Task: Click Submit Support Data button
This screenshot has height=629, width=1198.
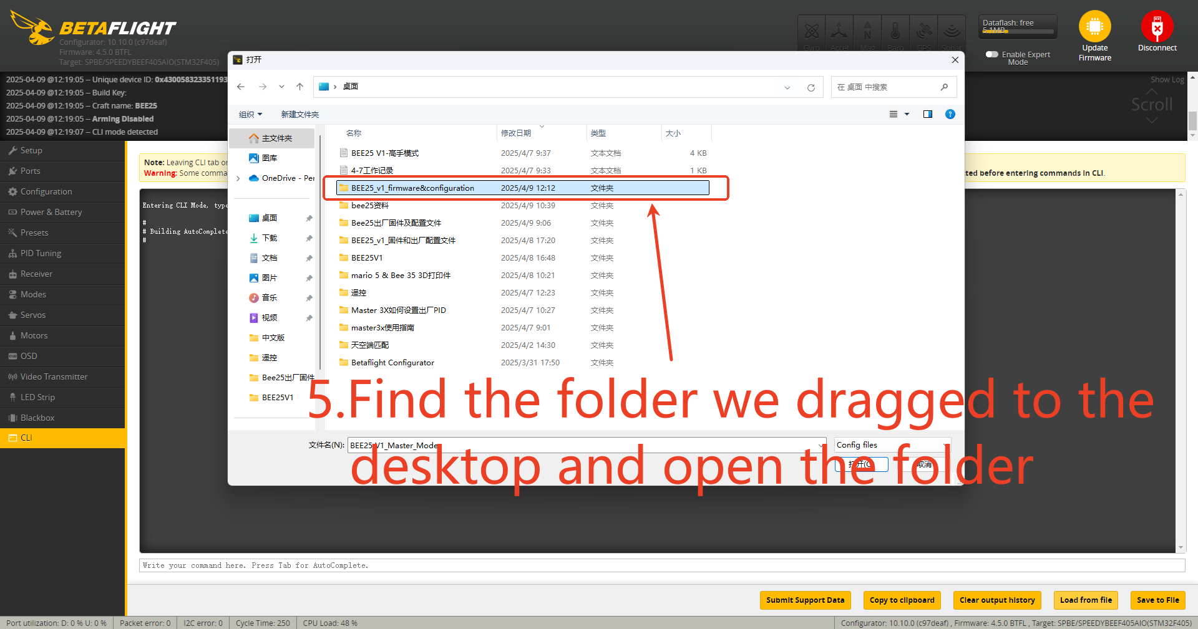Action: [x=805, y=600]
